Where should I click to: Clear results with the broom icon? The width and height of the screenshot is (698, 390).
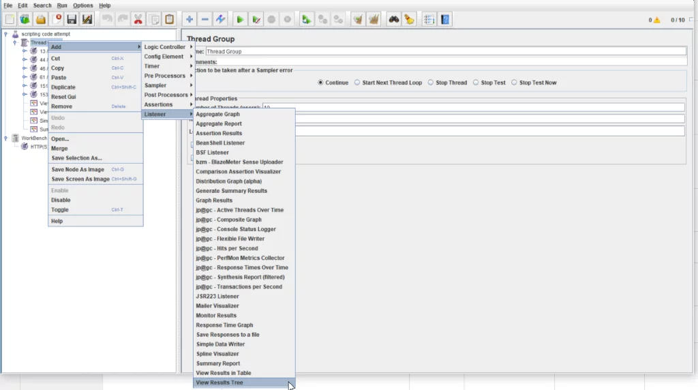[x=358, y=20]
